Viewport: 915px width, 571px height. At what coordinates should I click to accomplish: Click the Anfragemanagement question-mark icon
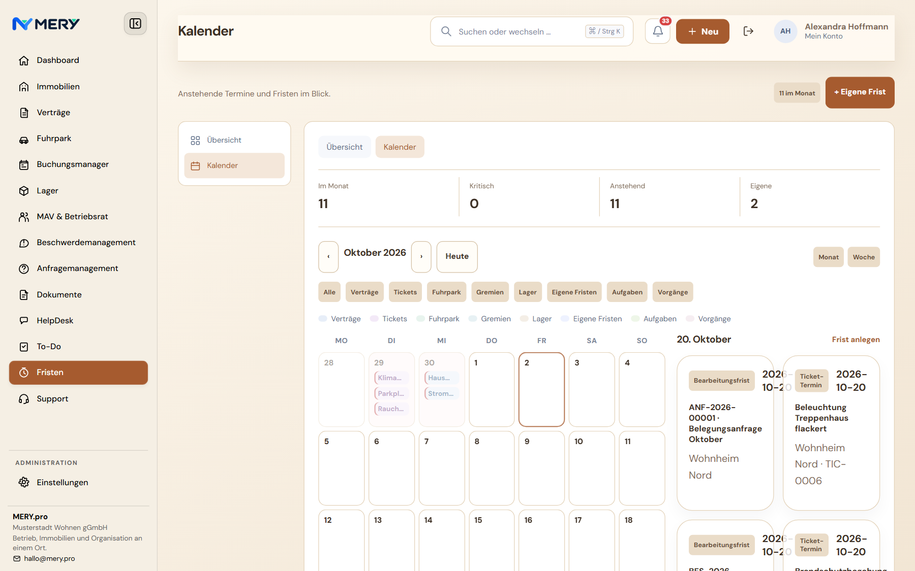click(24, 269)
